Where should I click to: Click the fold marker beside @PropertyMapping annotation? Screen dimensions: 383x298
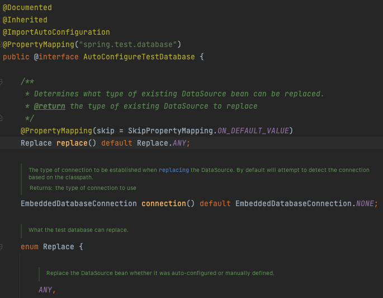1,44
